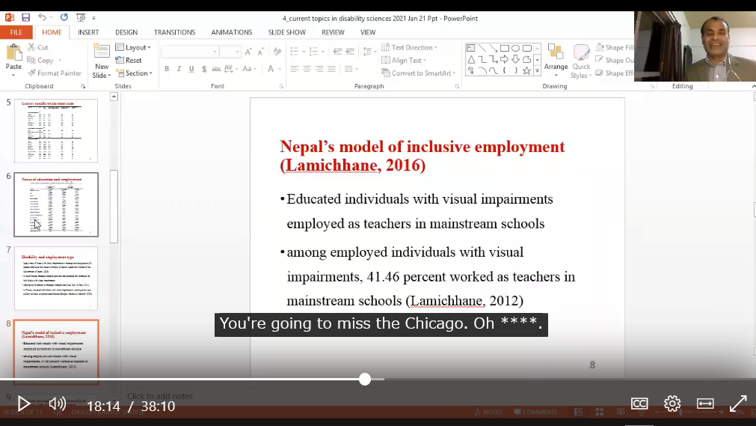Select the oval shape

(515, 48)
